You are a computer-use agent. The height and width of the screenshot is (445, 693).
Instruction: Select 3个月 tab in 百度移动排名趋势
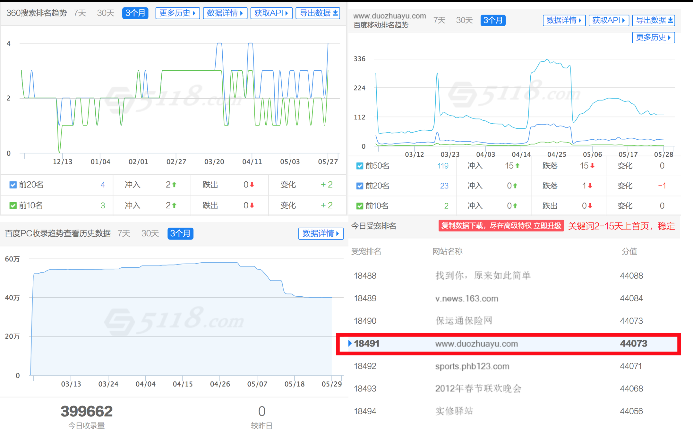493,20
